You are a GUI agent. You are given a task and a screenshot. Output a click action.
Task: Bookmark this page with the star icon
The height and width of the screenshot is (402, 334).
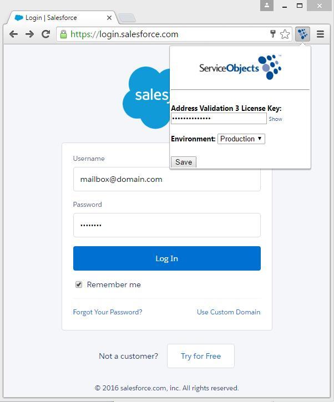285,34
